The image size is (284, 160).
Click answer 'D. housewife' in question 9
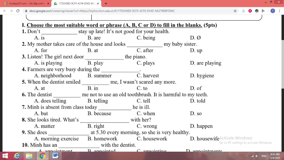tap(205, 139)
